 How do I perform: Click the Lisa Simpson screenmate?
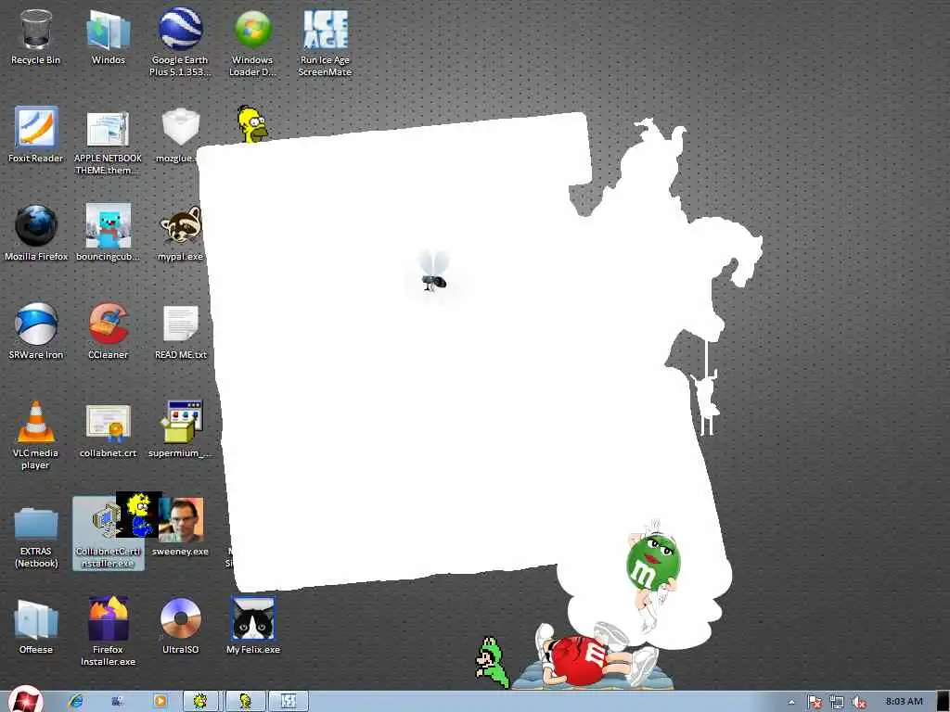point(139,515)
